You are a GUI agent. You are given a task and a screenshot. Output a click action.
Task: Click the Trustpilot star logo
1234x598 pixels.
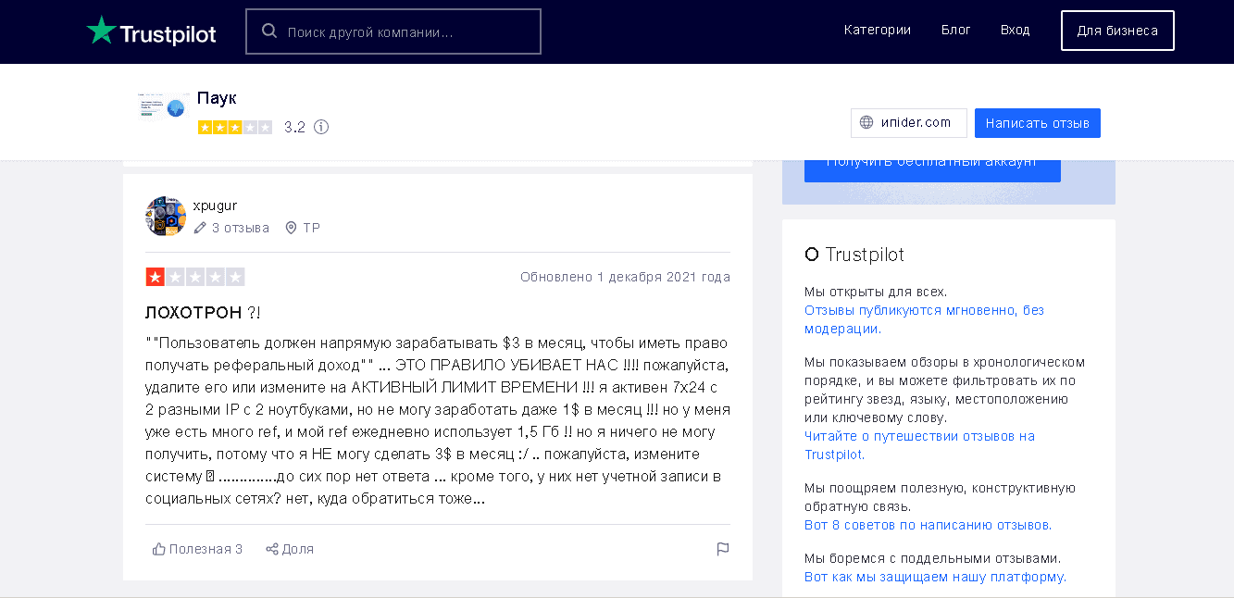click(101, 31)
